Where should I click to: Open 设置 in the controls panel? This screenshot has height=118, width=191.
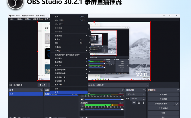163,113
